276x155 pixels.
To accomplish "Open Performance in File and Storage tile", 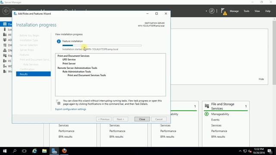I will (x=219, y=131).
